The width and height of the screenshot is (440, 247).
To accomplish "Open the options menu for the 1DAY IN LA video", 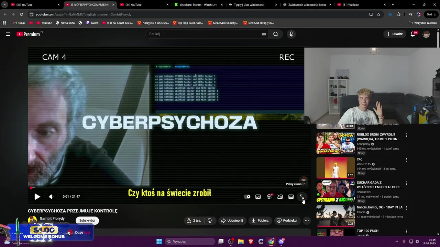I will coord(407,208).
